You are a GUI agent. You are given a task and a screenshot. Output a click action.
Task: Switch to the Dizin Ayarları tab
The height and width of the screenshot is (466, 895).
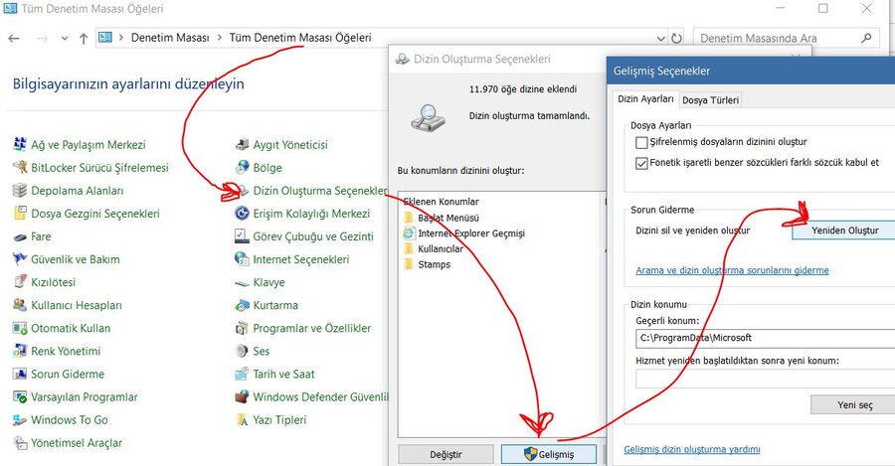tap(645, 98)
